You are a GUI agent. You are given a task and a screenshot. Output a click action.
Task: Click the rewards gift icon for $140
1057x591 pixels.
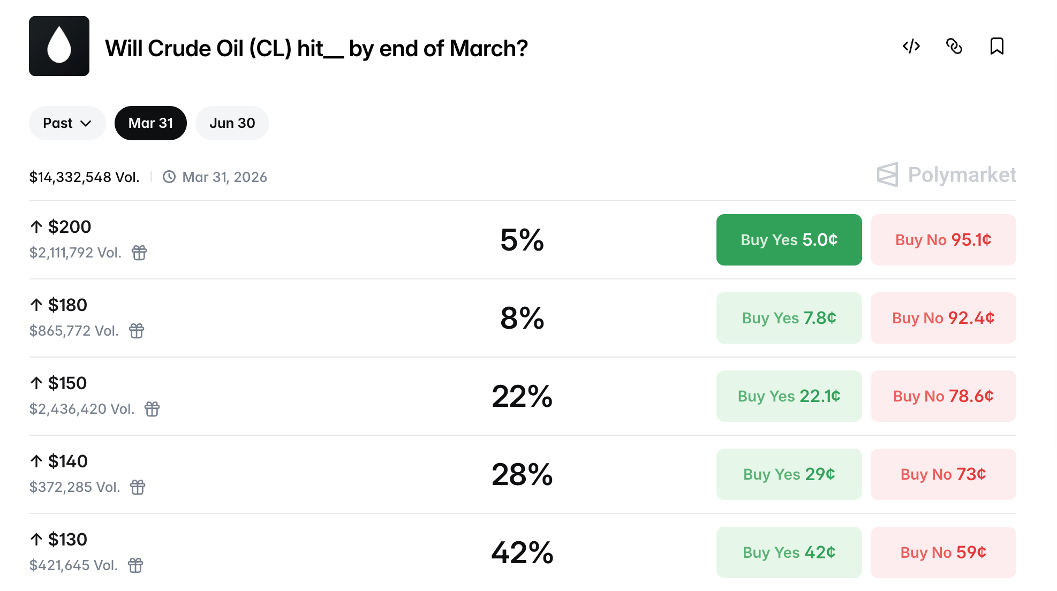tap(138, 487)
